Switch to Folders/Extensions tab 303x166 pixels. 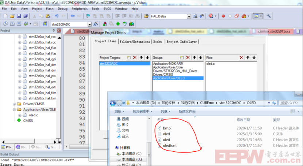click(x=135, y=42)
